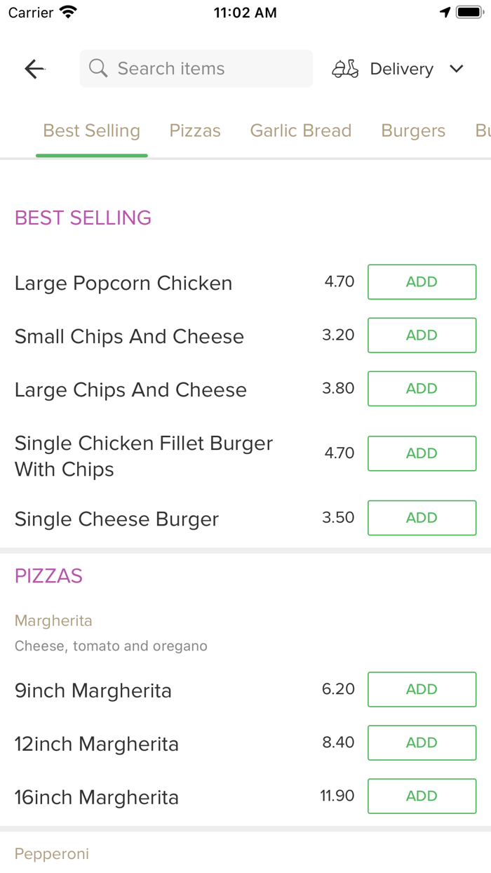The height and width of the screenshot is (873, 491).
Task: Tap the battery indicator icon
Action: pyautogui.click(x=469, y=13)
